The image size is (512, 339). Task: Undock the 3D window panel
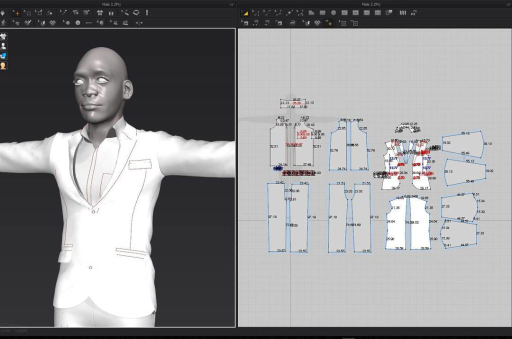click(x=231, y=4)
